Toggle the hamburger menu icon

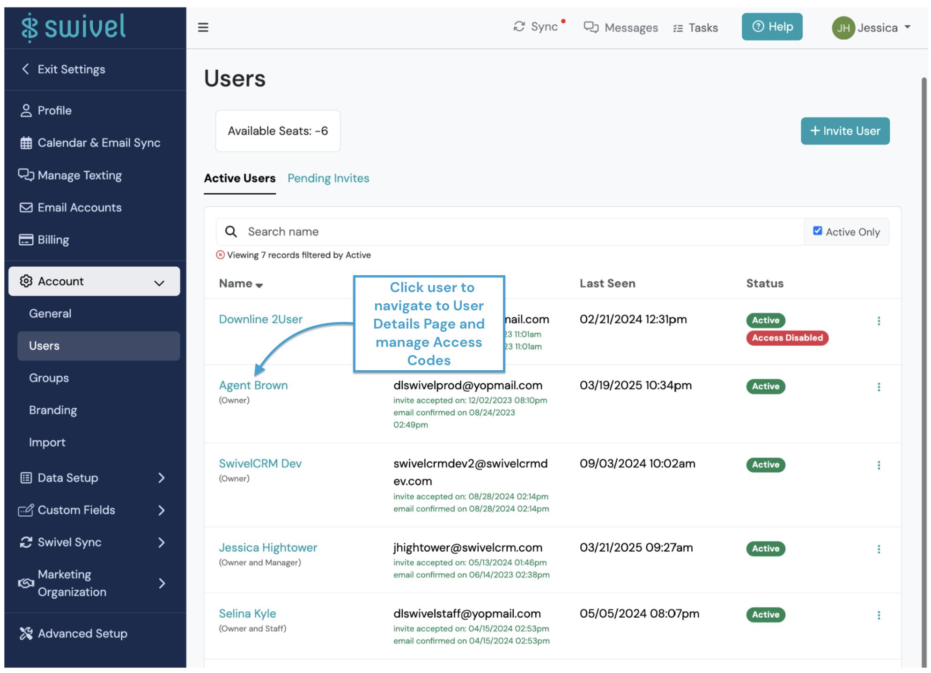coord(203,28)
